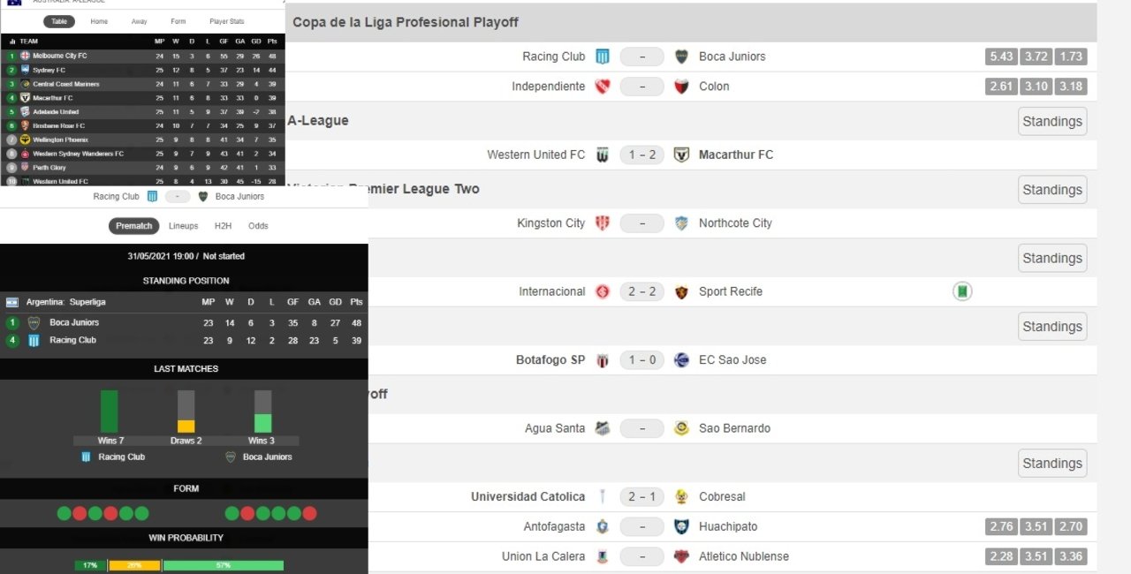Open the Western United 1 – 2 score box
This screenshot has width=1131, height=574.
(641, 155)
